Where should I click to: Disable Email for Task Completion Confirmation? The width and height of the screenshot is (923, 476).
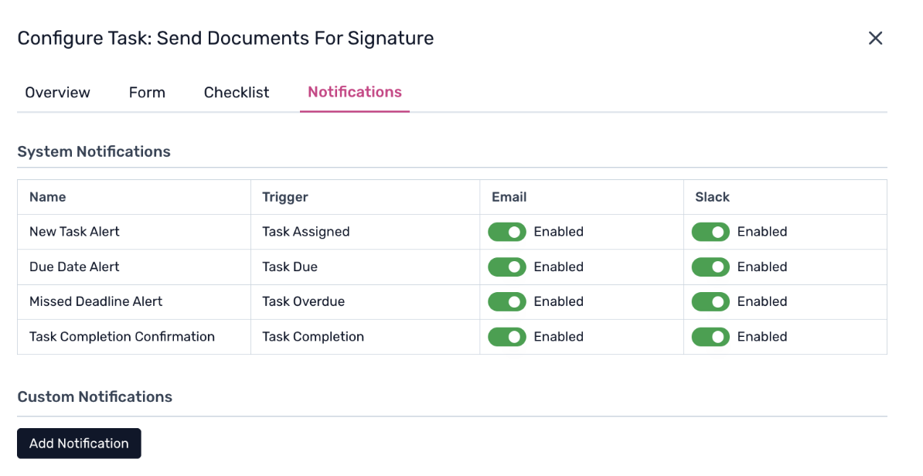[507, 337]
